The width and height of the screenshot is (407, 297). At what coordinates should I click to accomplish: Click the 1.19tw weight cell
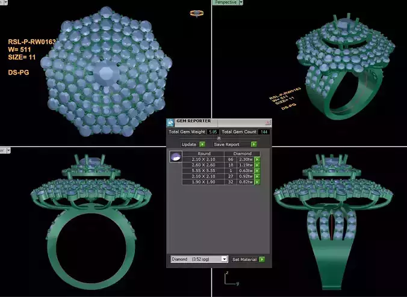point(246,165)
